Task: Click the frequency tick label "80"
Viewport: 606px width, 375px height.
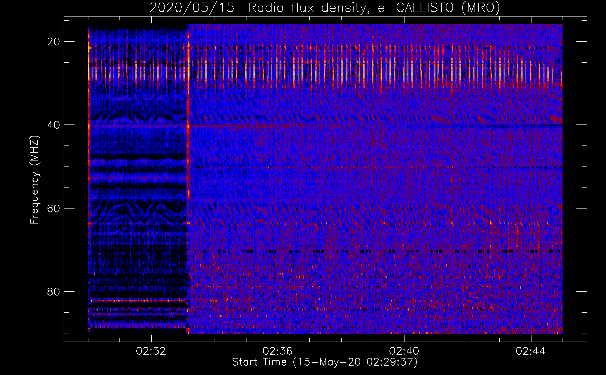Action: (54, 291)
